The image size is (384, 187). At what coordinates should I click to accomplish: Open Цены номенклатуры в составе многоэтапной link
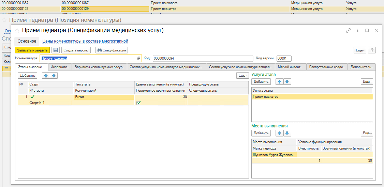[x=85, y=41]
